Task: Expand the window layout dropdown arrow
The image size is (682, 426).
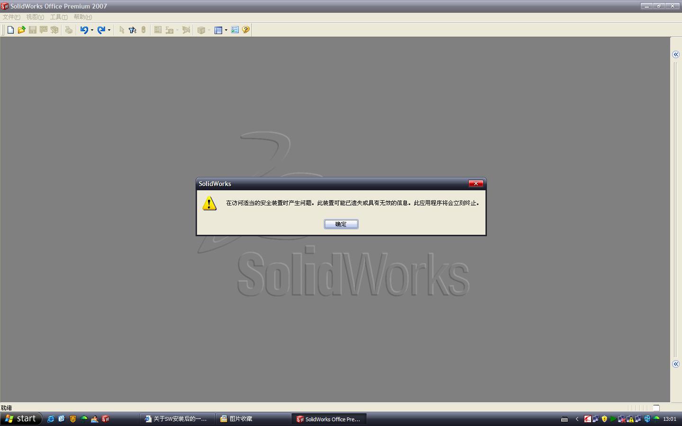Action: click(226, 30)
